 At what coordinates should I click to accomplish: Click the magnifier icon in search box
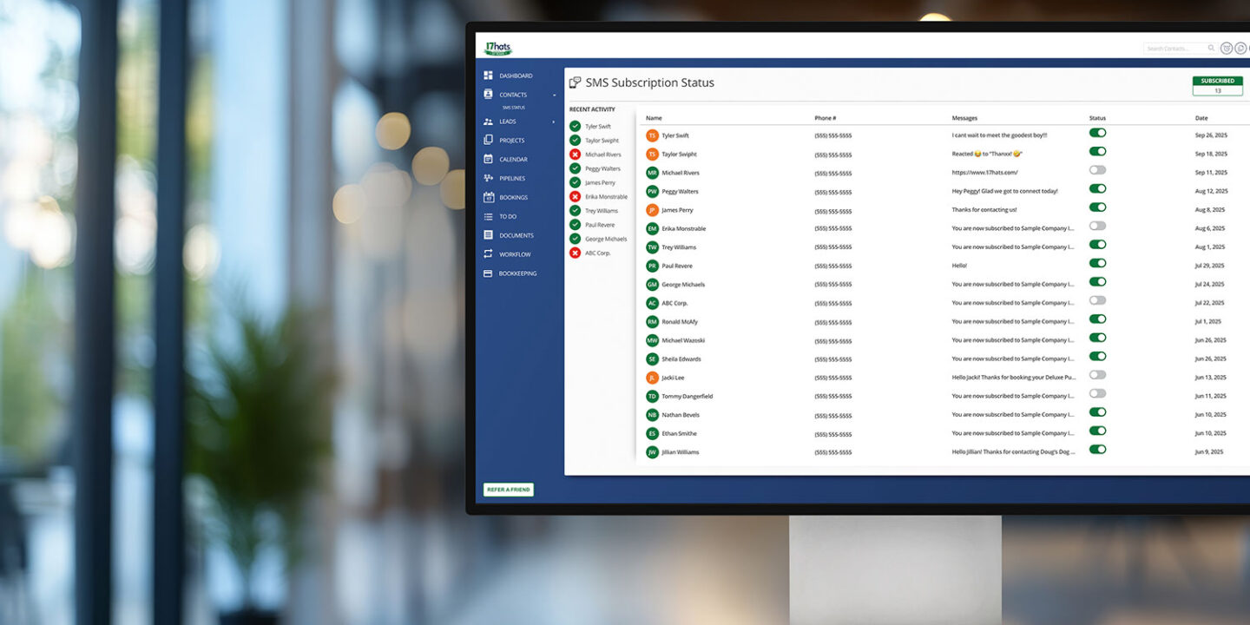click(x=1211, y=49)
